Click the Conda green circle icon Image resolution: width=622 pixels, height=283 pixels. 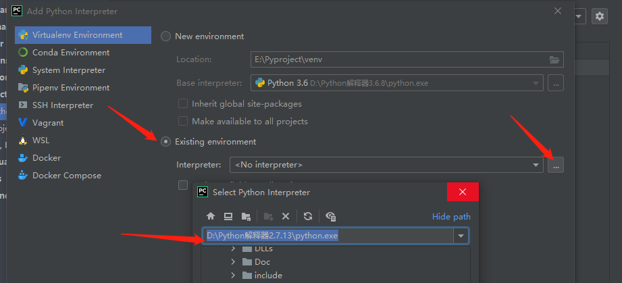pos(23,53)
